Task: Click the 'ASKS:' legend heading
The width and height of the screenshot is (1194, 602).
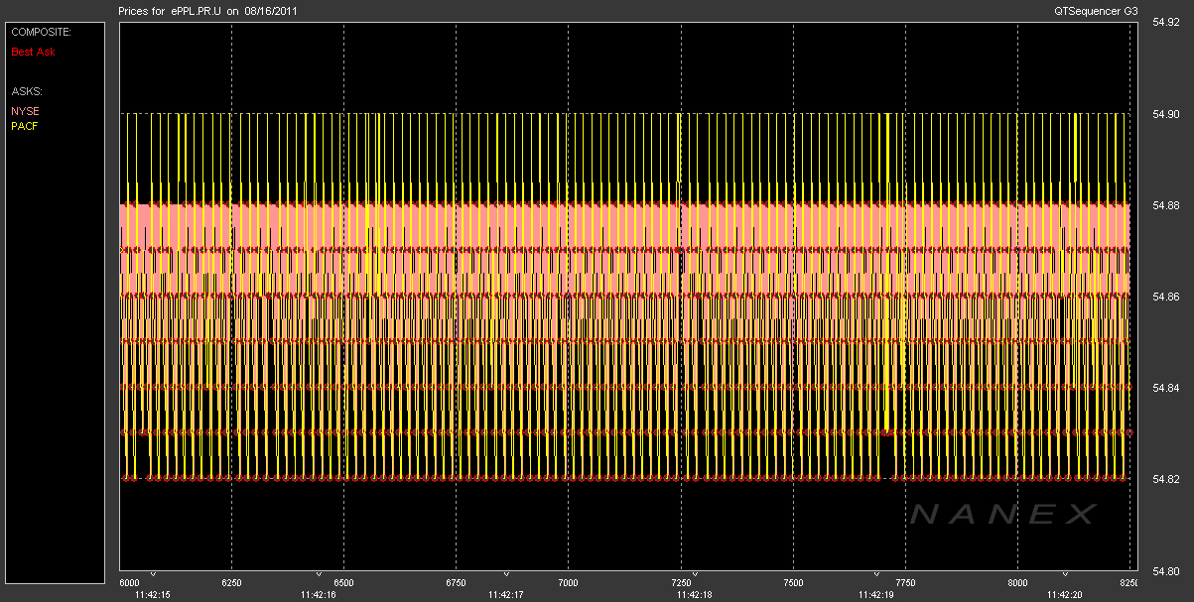Action: (x=26, y=91)
